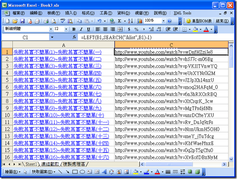Toggle Bold formatting

point(74,29)
